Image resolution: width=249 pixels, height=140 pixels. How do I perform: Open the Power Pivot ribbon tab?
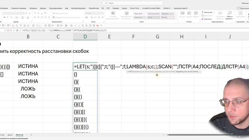[135, 8]
